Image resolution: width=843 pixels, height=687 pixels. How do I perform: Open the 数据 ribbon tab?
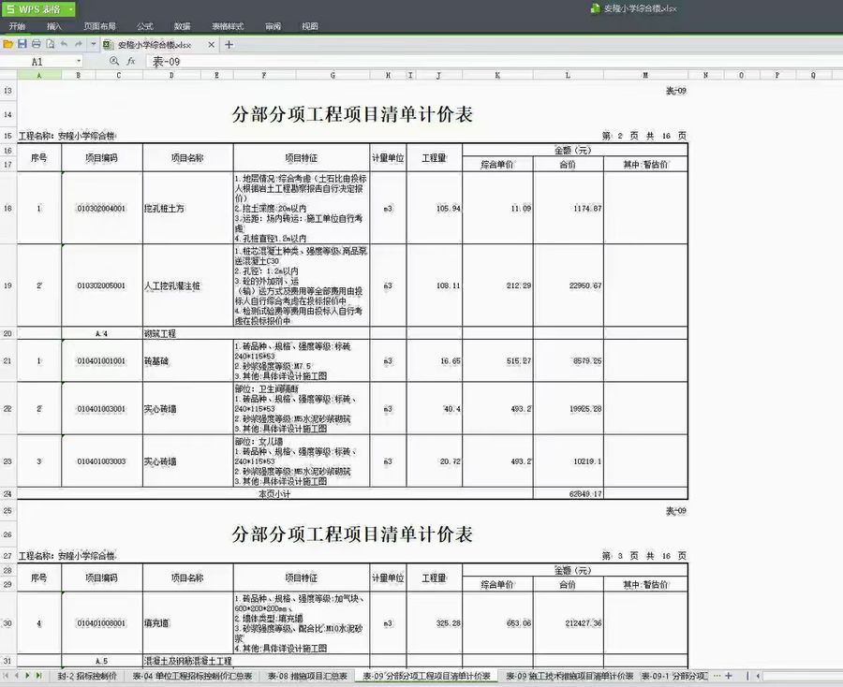[183, 26]
